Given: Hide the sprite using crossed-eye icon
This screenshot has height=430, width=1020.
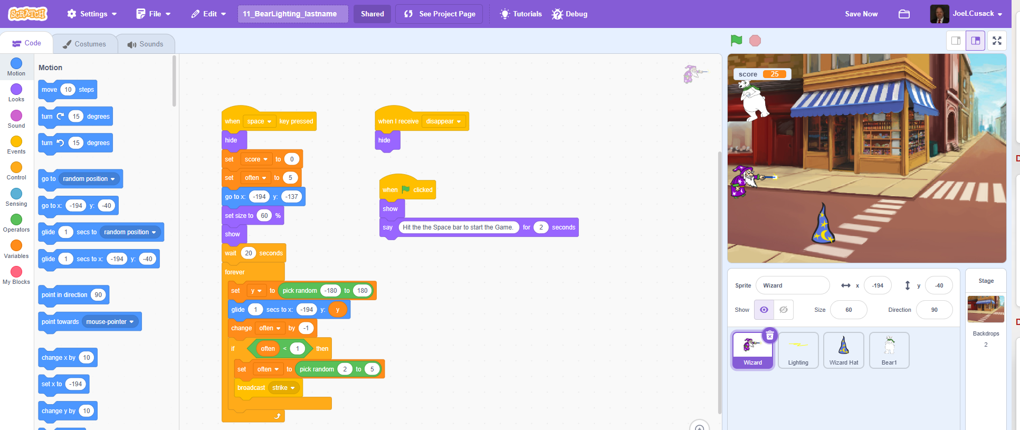Looking at the screenshot, I should click(784, 310).
